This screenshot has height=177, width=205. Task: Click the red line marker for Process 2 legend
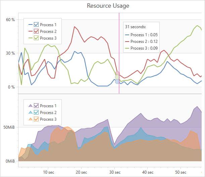(x=31, y=31)
